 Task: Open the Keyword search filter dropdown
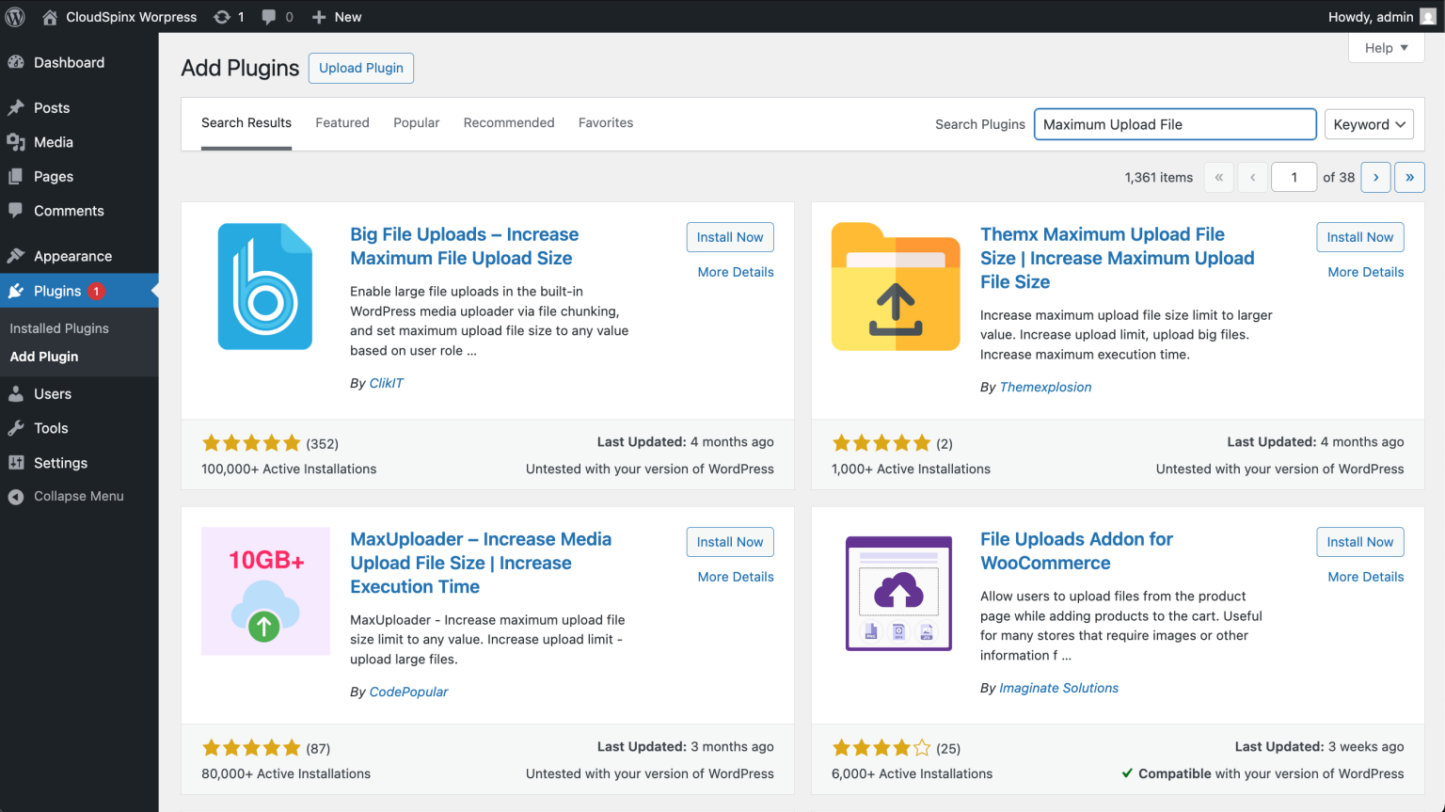point(1369,123)
